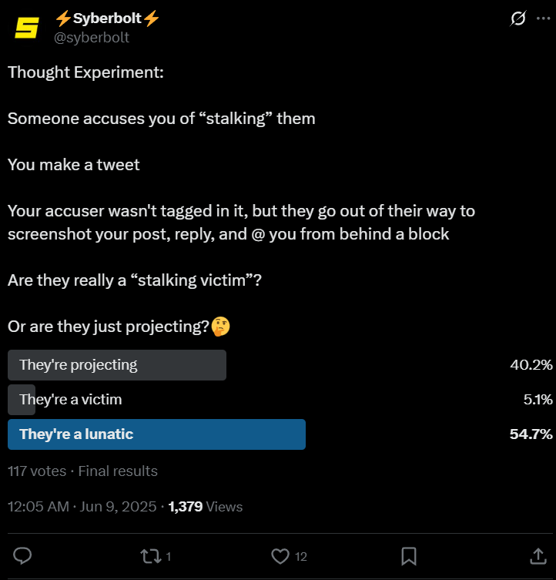Click the share upload icon
The width and height of the screenshot is (556, 580).
(538, 556)
